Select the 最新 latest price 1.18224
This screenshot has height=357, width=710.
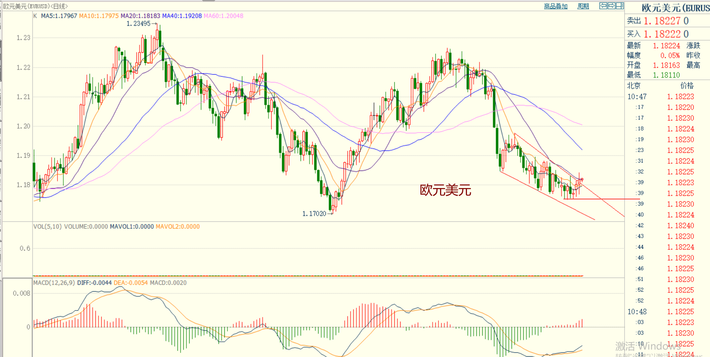[666, 46]
